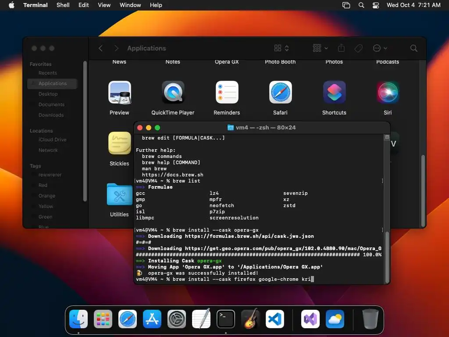Image resolution: width=449 pixels, height=337 pixels.
Task: Open the Trash in the Dock
Action: [x=370, y=319]
